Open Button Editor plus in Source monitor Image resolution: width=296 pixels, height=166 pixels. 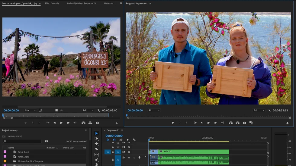click(117, 123)
